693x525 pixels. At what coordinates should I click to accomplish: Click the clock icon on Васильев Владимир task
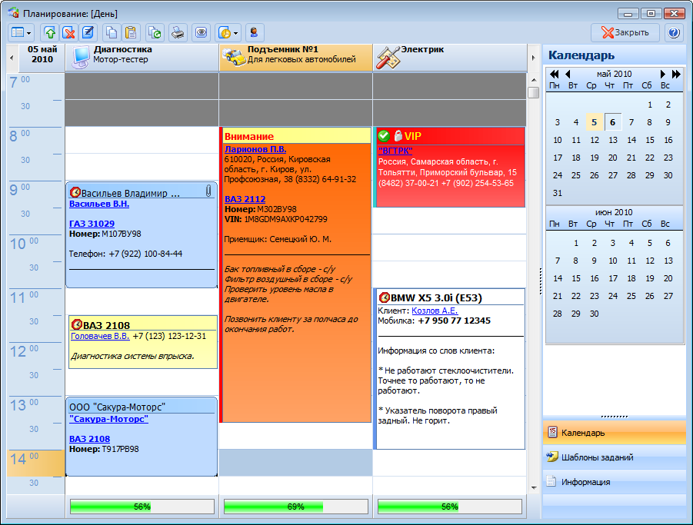[x=75, y=192]
